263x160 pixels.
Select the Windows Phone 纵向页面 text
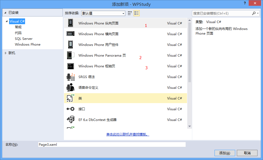99,23
